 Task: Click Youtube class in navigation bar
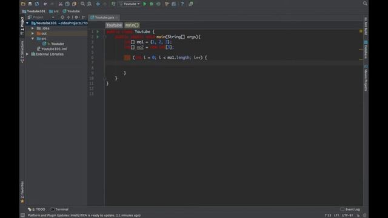pos(72,11)
